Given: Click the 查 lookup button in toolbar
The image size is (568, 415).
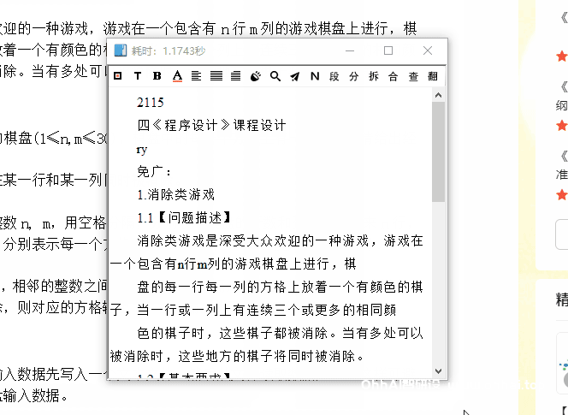Looking at the screenshot, I should [413, 76].
